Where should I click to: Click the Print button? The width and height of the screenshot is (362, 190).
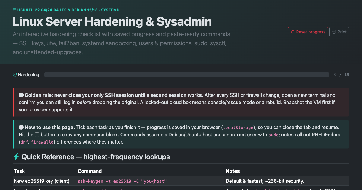point(339,32)
